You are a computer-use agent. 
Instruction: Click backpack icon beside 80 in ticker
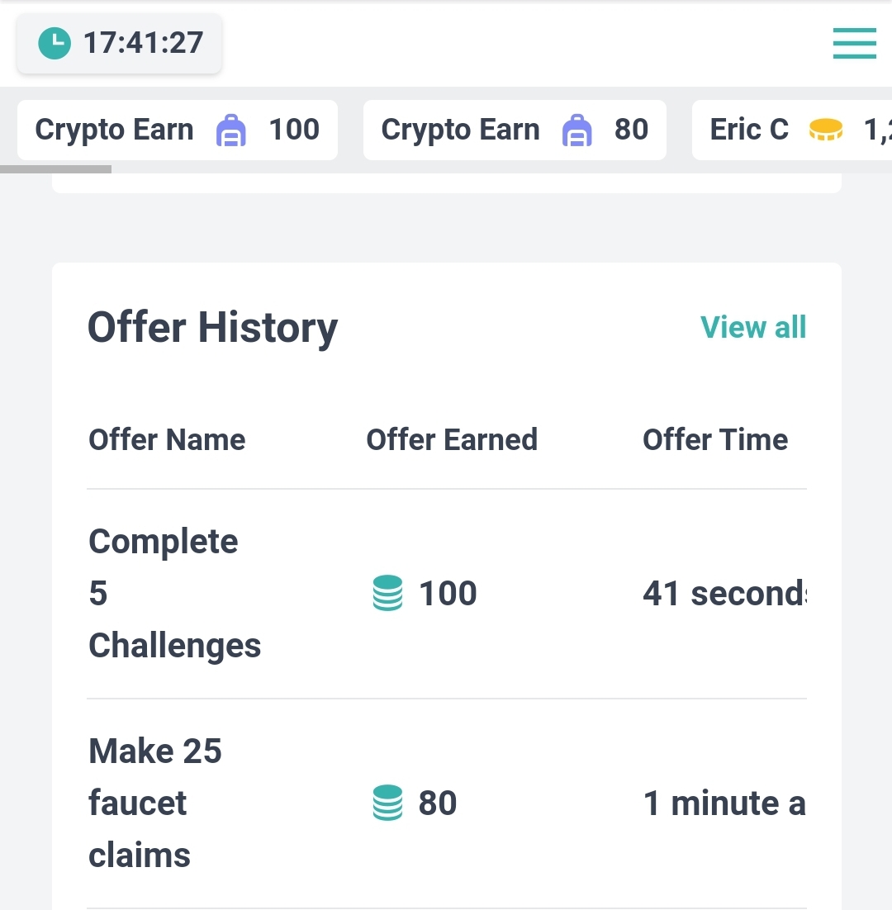click(x=576, y=130)
